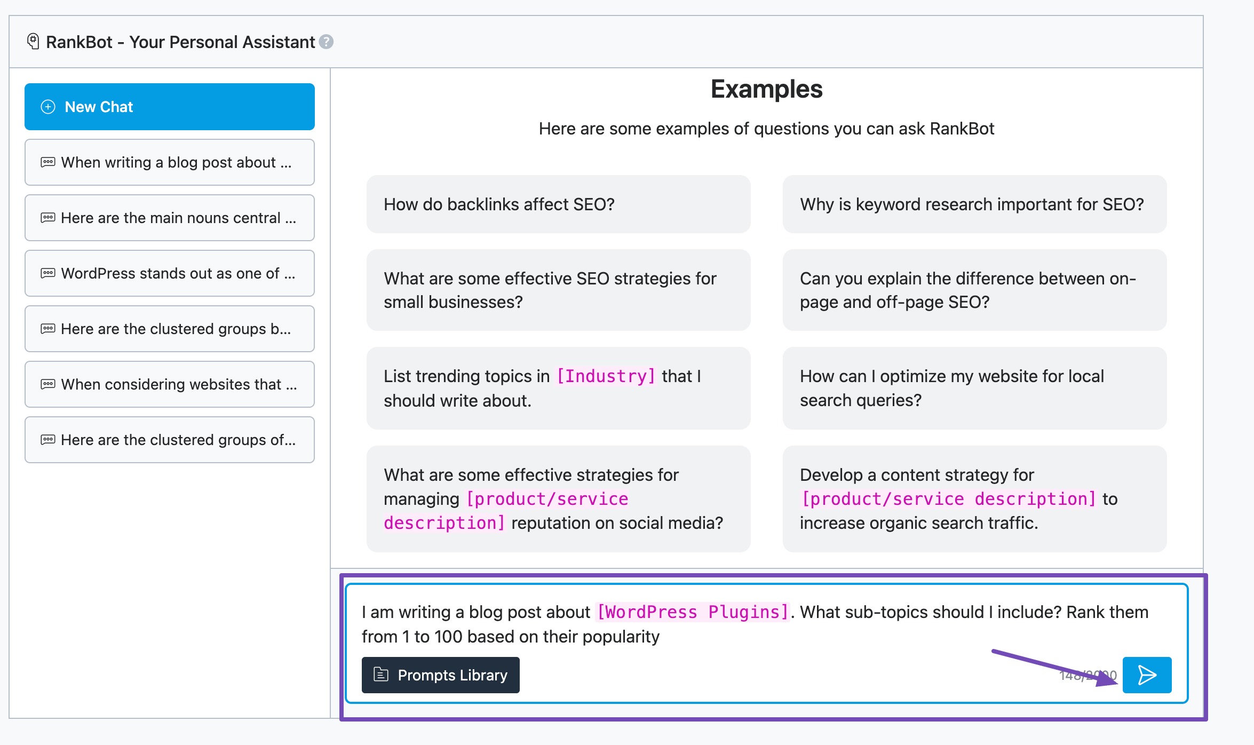Open 'Here are the main nouns central' chat

170,218
